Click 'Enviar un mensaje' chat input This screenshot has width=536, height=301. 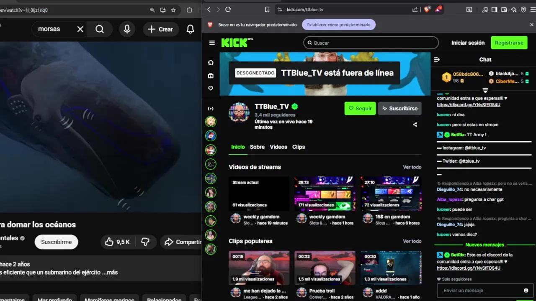point(479,291)
